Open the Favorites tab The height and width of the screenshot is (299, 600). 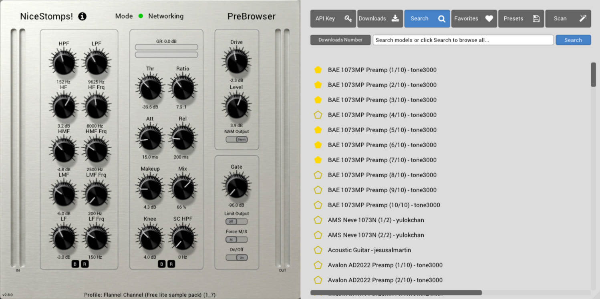click(474, 18)
